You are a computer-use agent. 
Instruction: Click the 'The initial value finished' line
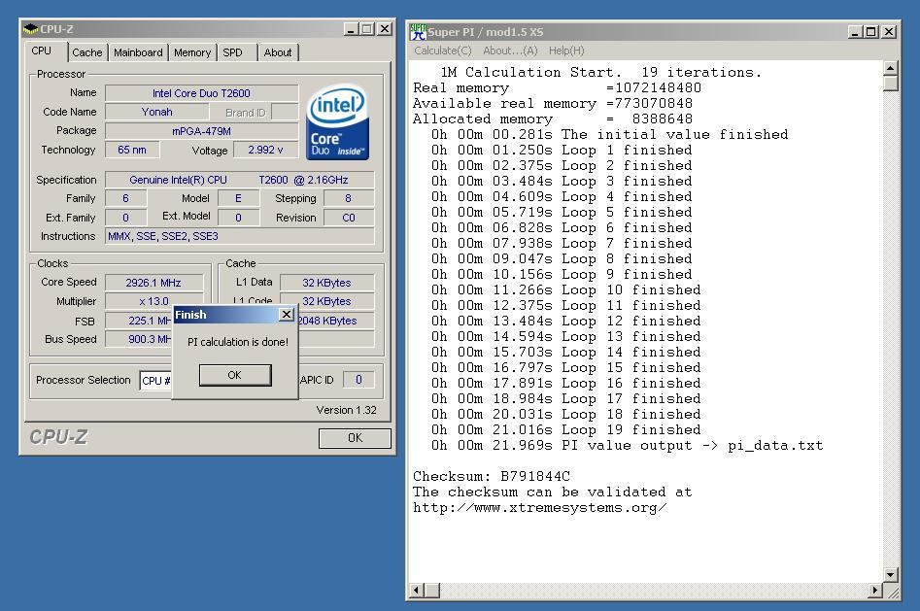[610, 134]
